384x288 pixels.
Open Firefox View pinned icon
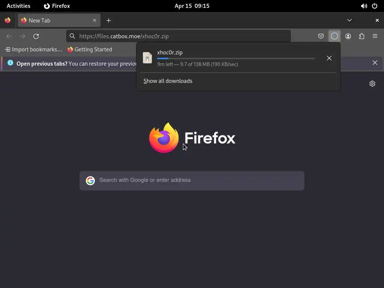coord(7,20)
